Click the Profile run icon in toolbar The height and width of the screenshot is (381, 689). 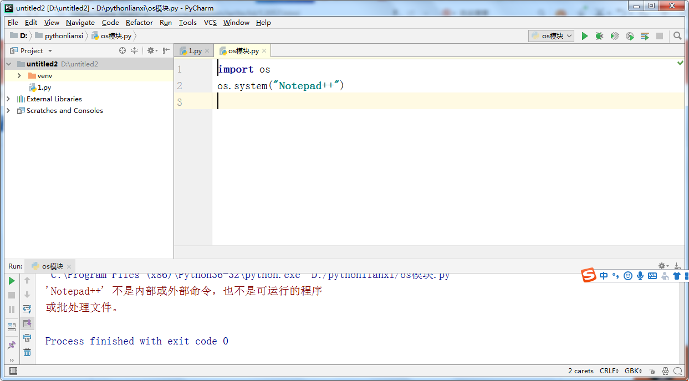coord(630,36)
